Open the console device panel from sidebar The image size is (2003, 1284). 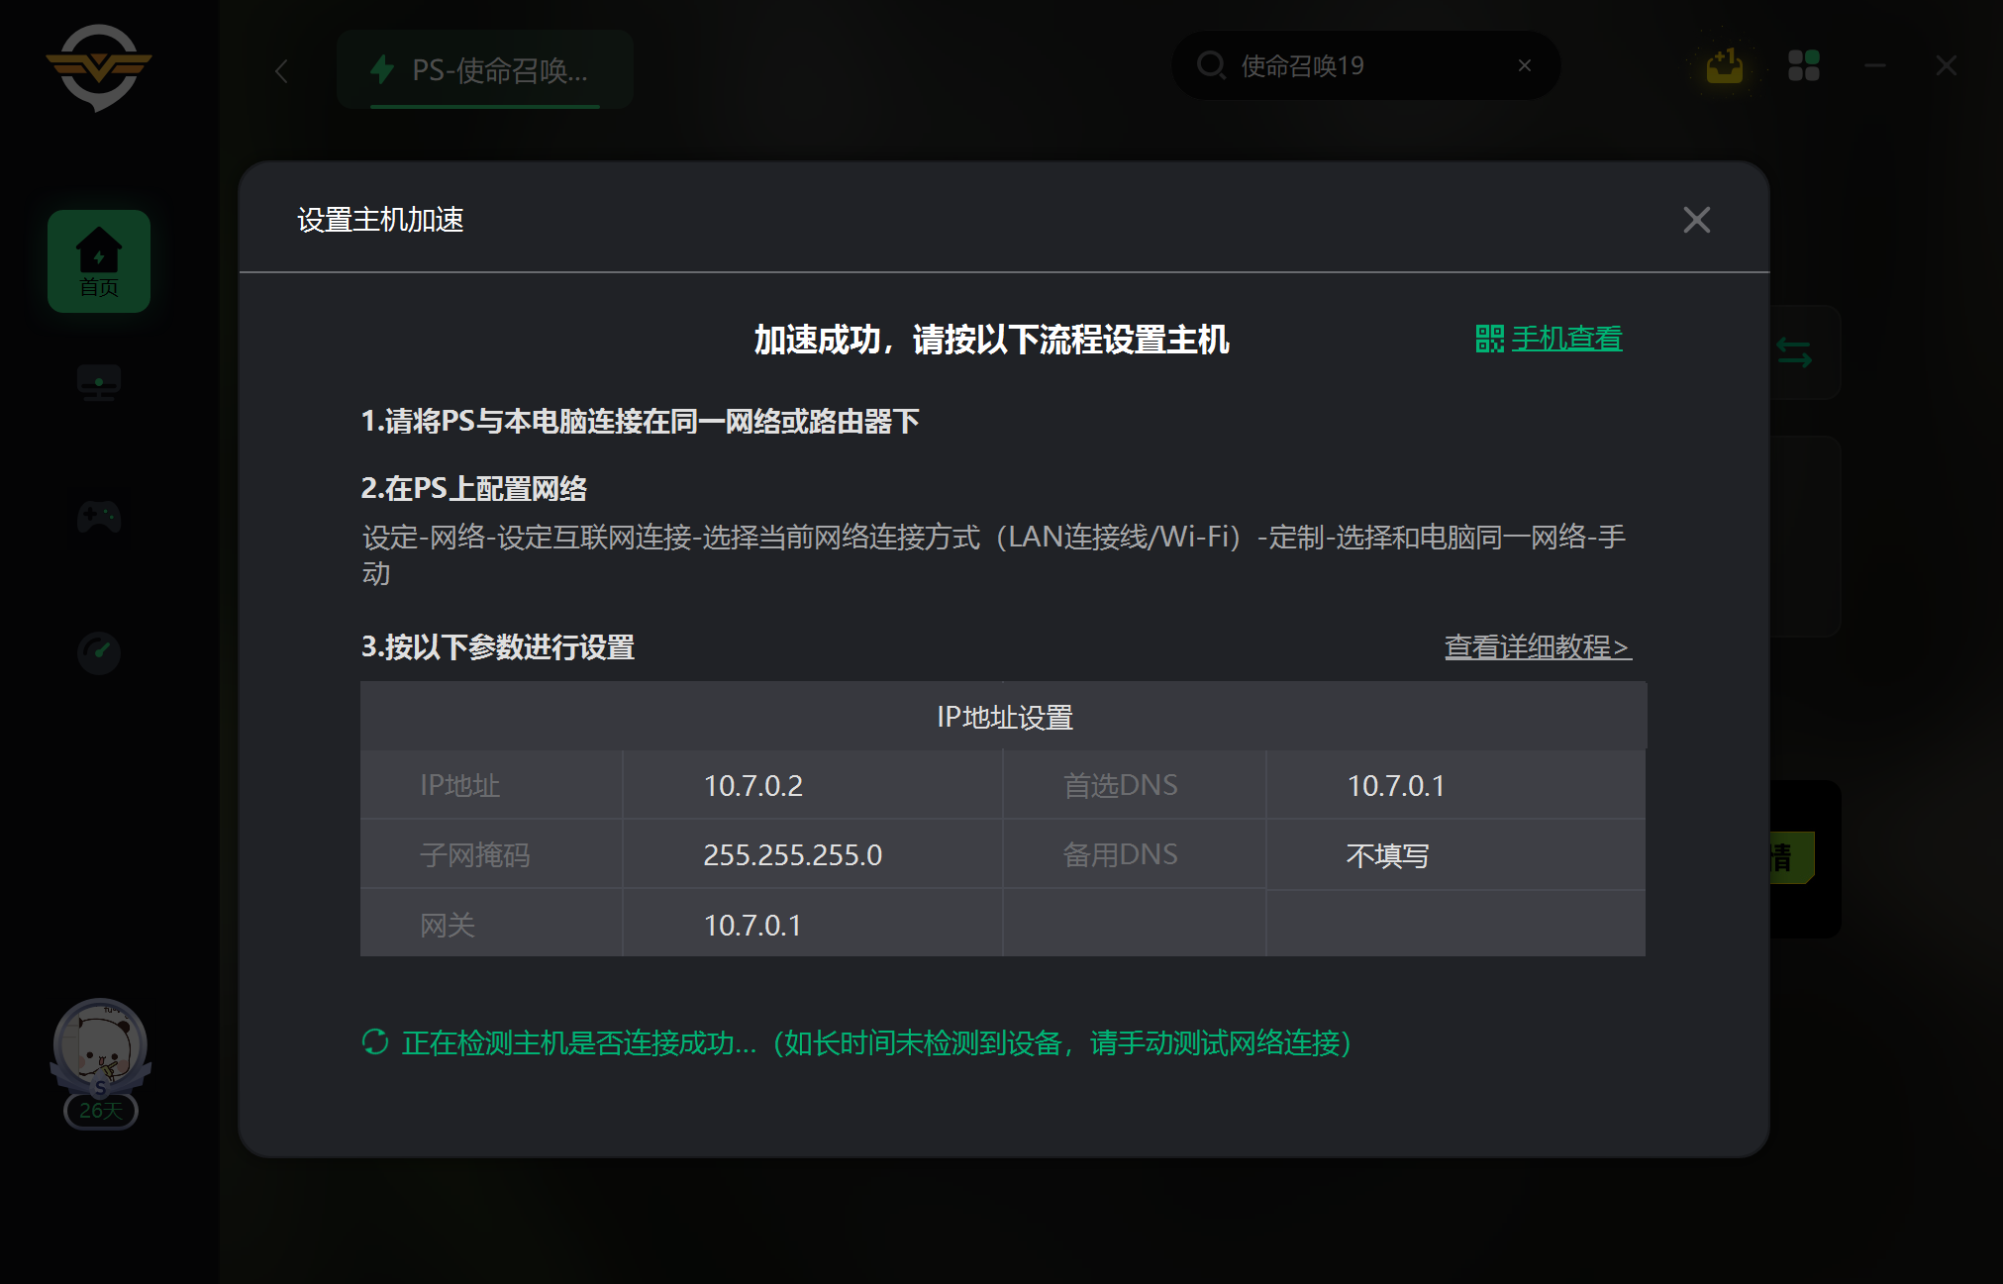click(x=98, y=383)
